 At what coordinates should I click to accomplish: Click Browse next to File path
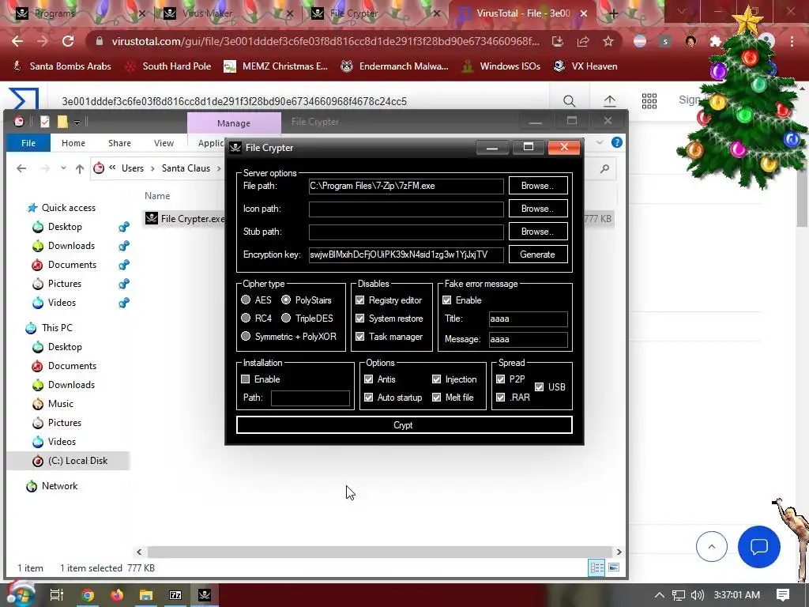(537, 185)
